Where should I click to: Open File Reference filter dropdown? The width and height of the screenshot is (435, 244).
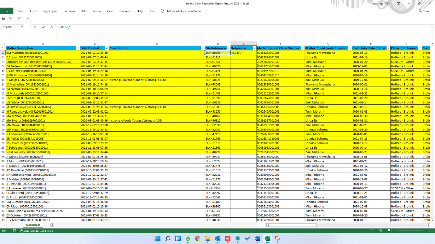coord(229,48)
